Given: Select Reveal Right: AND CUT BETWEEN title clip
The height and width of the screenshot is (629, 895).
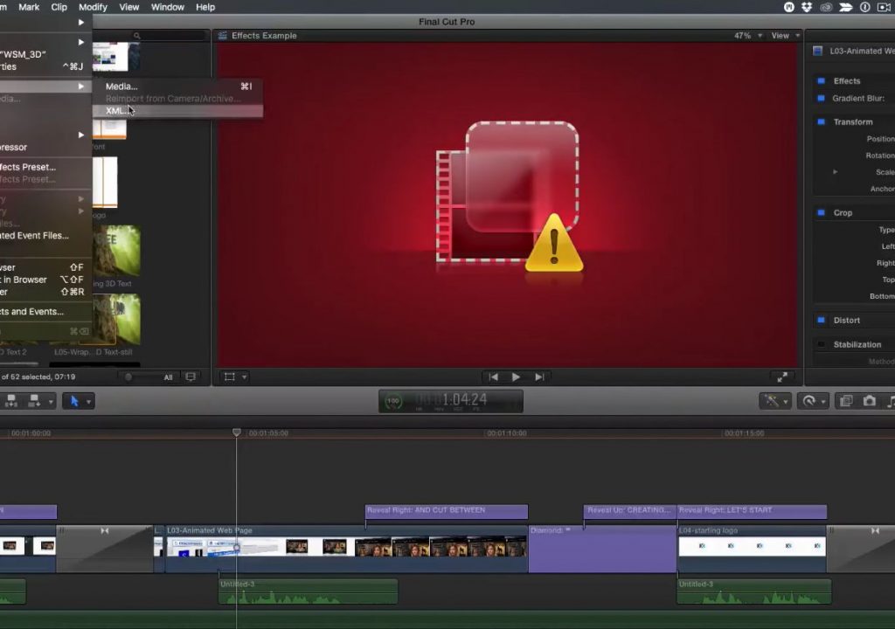Looking at the screenshot, I should point(447,511).
